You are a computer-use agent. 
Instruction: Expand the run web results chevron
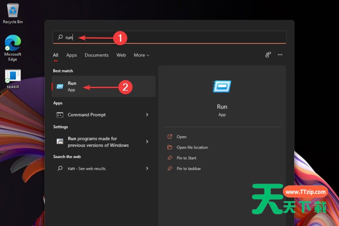point(147,168)
